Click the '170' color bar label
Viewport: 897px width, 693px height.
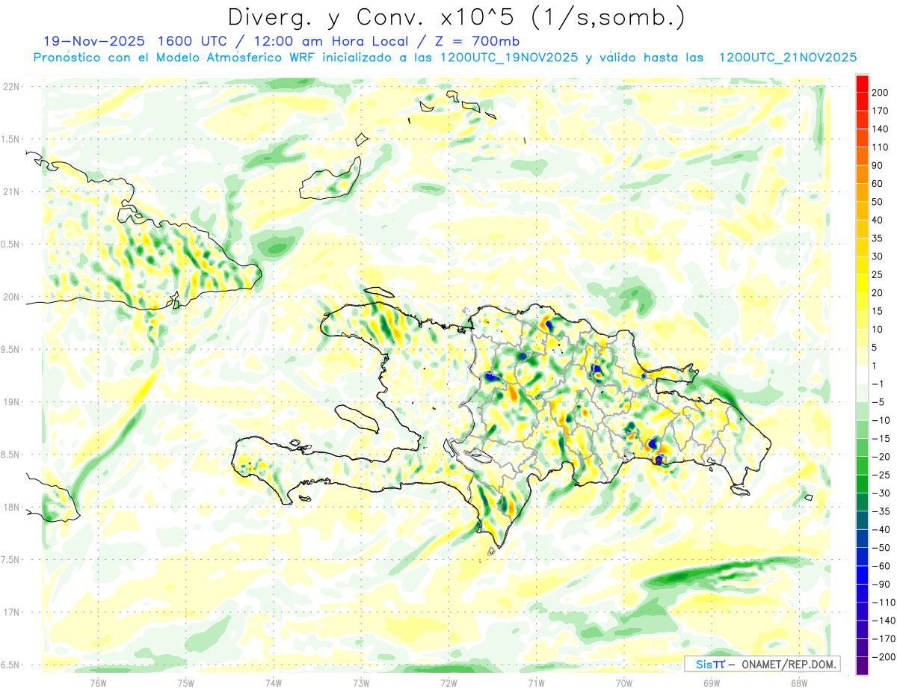(x=881, y=111)
